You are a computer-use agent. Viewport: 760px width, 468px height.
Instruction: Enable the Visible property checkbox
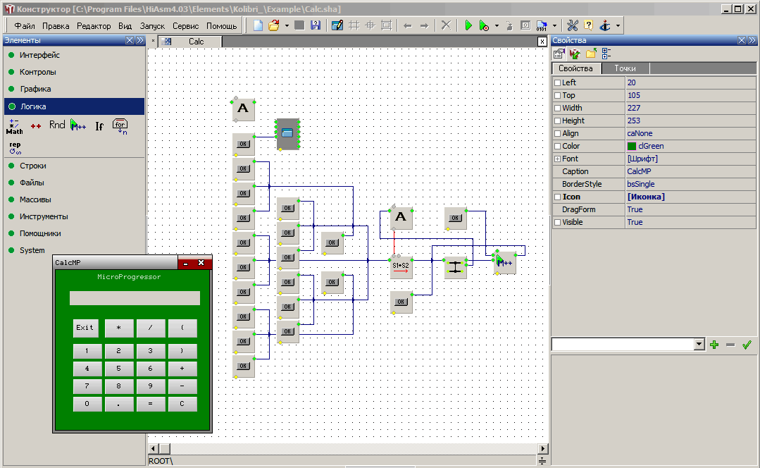[558, 223]
